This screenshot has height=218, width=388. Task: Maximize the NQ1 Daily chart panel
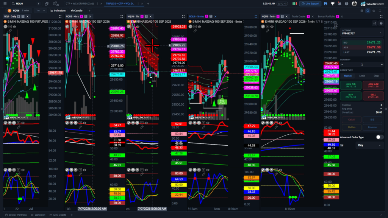click(x=60, y=17)
